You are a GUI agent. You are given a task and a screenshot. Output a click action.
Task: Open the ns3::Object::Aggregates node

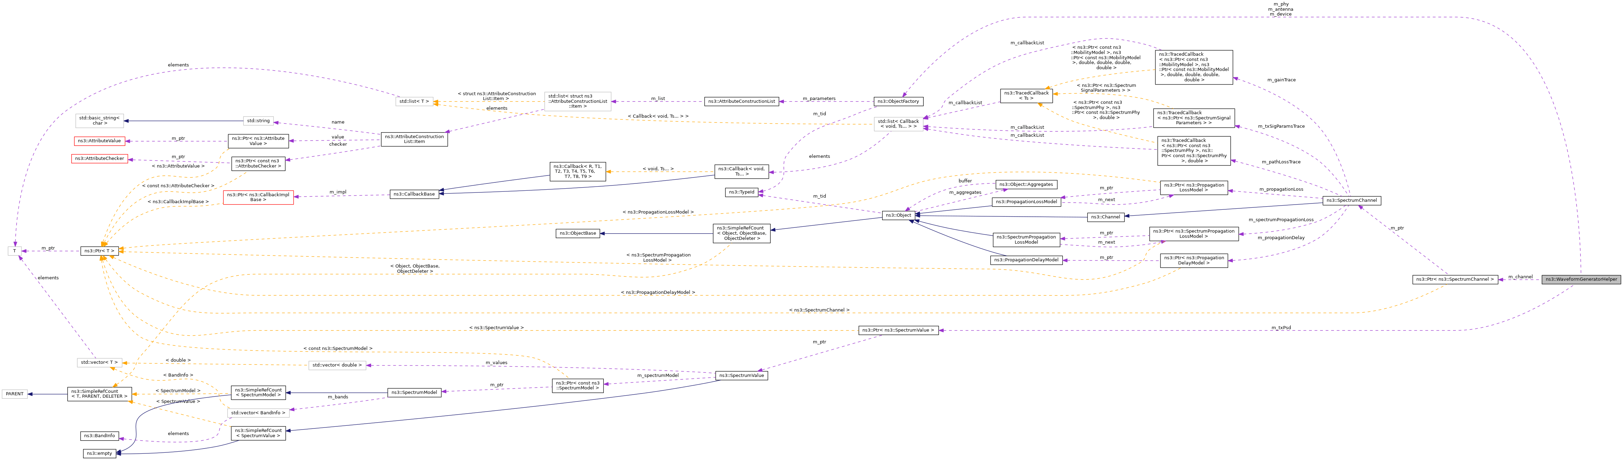1026,184
